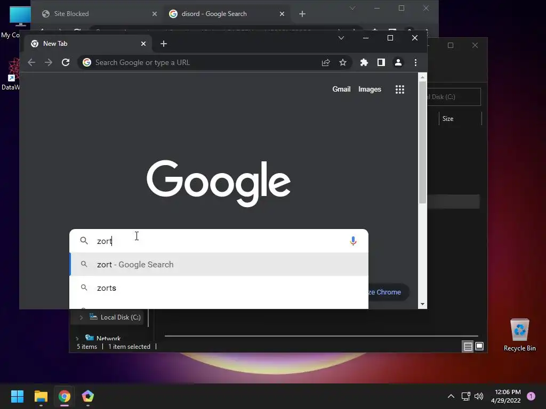Show hidden system tray icons

(451, 396)
